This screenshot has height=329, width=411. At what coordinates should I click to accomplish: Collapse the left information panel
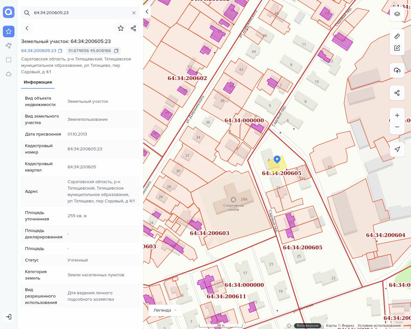coord(147,12)
